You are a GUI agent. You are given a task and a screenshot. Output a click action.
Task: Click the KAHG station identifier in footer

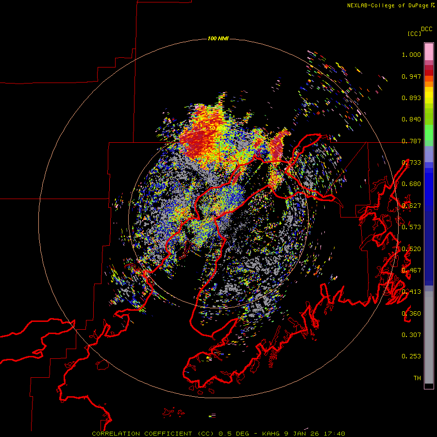(271, 434)
